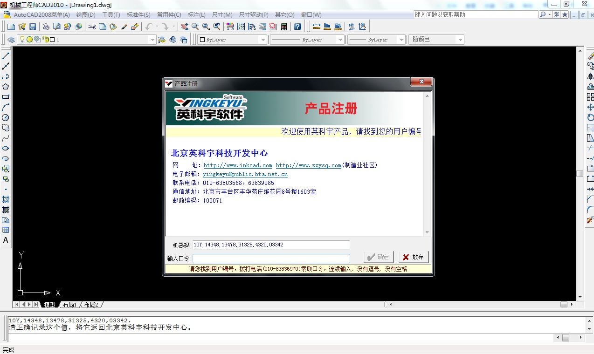Viewport: 594px width, 354px height.
Task: Toggle layer 0 lock icon
Action: click(x=45, y=40)
